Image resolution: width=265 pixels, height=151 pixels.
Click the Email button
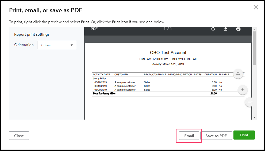pyautogui.click(x=189, y=136)
